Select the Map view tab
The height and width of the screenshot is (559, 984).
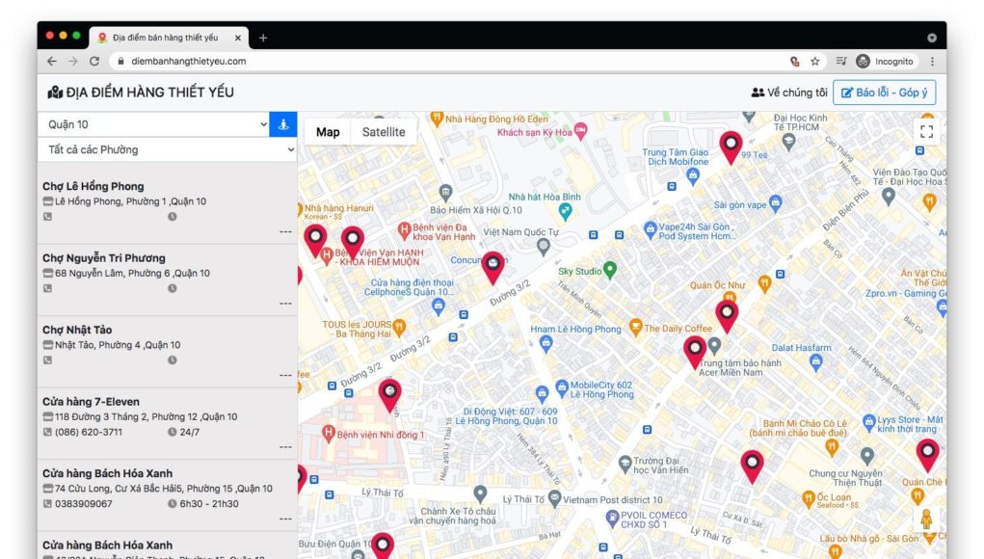[x=328, y=132]
